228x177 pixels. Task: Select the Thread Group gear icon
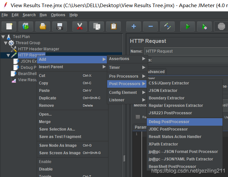[x=11, y=43]
